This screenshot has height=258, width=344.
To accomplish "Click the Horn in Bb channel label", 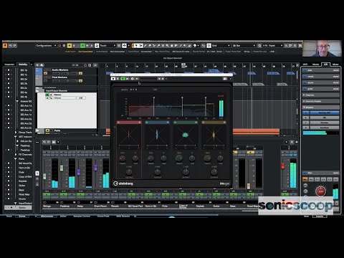I will pyautogui.click(x=151, y=206).
